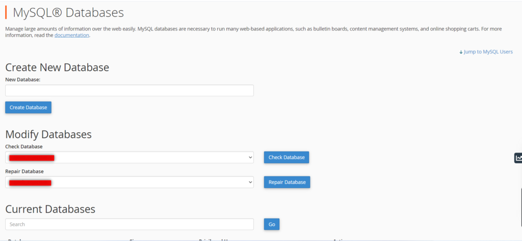Click the Create New Database heading
The height and width of the screenshot is (241, 522).
tap(57, 68)
